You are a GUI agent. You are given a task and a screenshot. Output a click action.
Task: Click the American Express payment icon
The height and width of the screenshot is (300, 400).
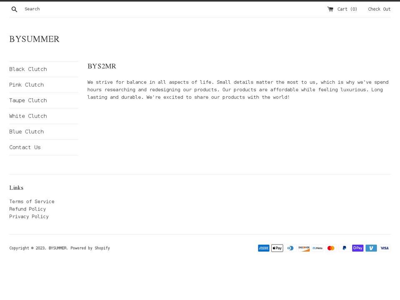[x=263, y=248]
